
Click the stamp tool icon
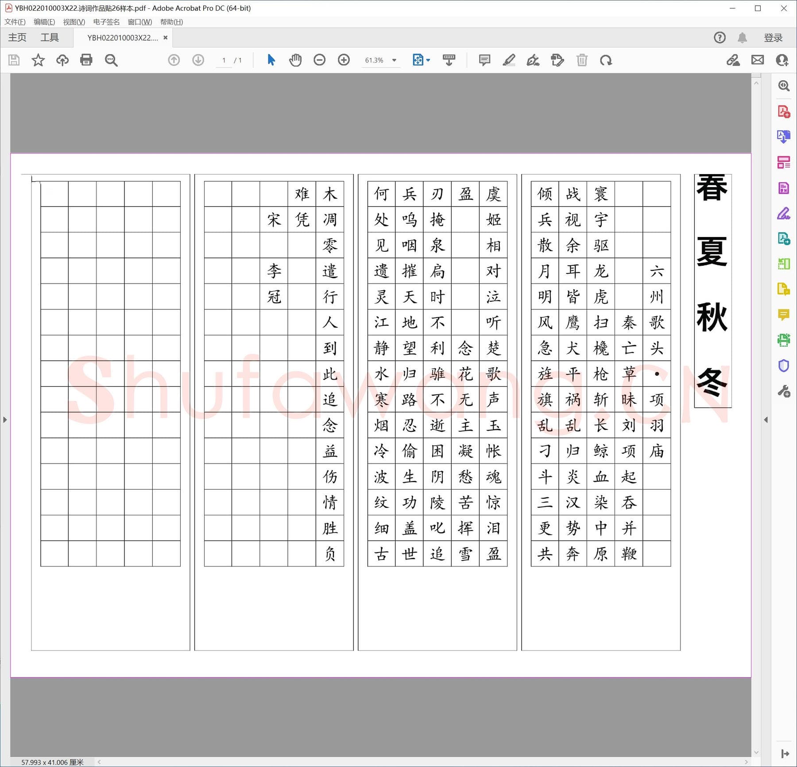(x=557, y=60)
